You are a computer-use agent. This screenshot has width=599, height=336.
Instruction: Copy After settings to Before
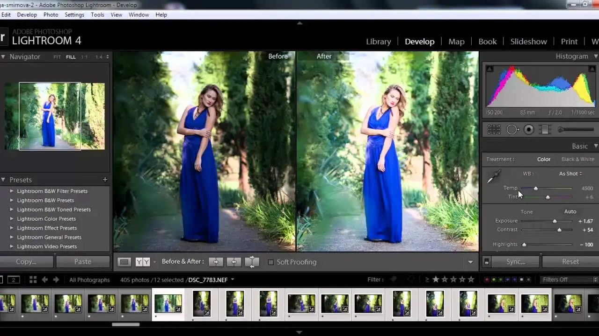pos(234,262)
